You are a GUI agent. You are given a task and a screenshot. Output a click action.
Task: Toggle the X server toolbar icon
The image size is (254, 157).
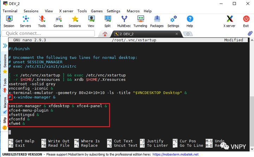[229, 21]
